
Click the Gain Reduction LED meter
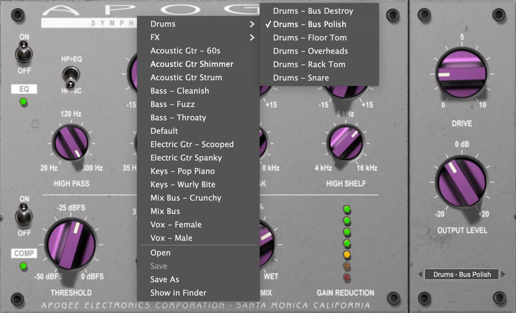point(347,243)
